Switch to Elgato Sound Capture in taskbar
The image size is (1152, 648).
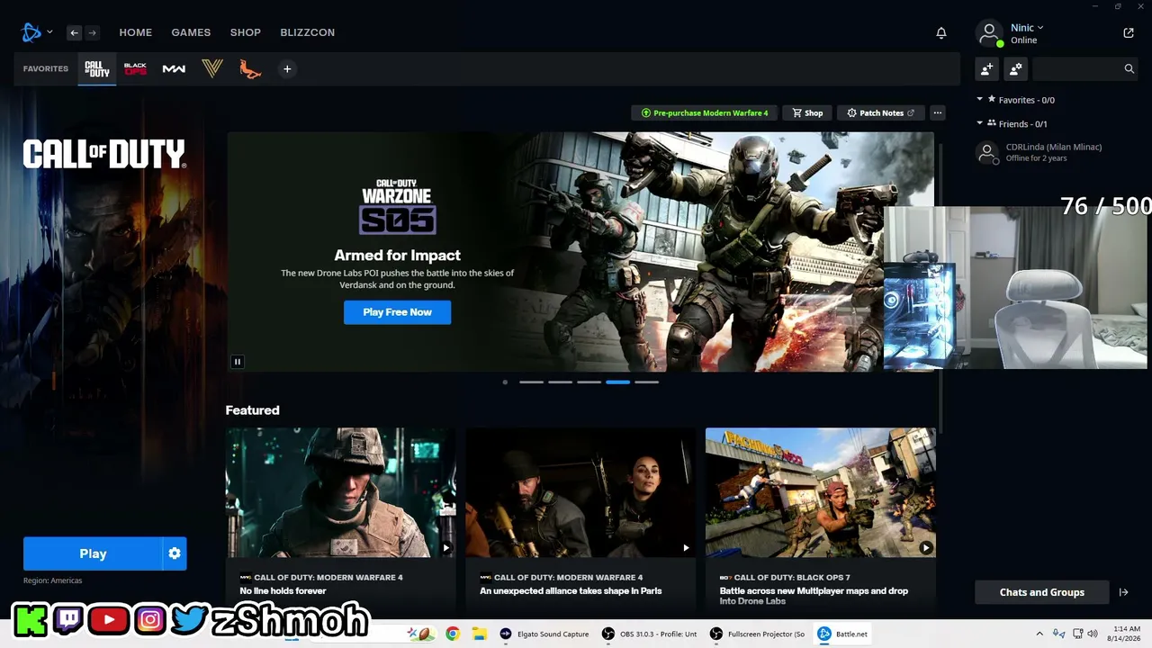coord(544,634)
